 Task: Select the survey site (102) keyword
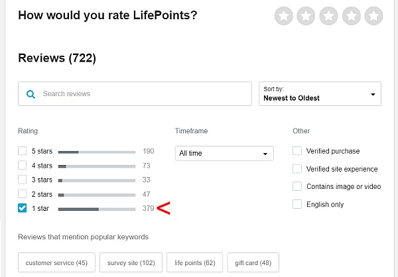tap(131, 262)
